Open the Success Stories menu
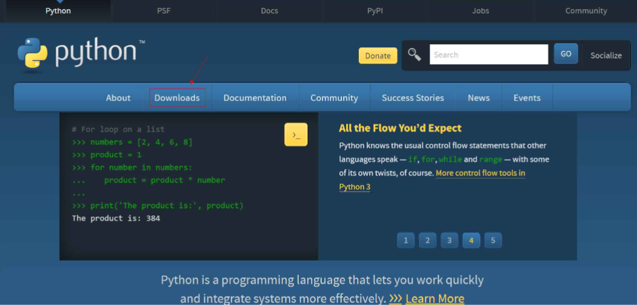The height and width of the screenshot is (305, 637). point(413,98)
